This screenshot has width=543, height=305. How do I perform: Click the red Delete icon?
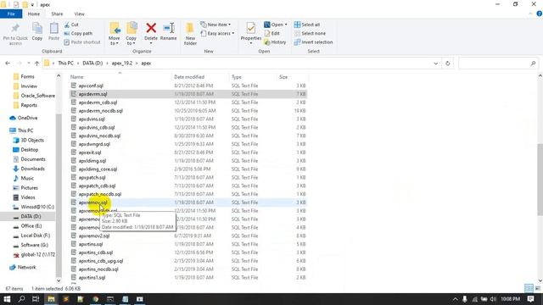click(x=151, y=28)
